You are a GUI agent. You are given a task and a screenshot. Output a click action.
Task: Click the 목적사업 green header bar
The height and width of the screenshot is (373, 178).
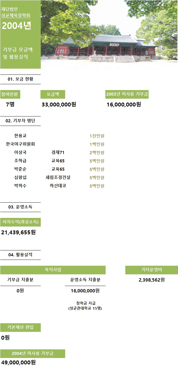tap(53, 270)
